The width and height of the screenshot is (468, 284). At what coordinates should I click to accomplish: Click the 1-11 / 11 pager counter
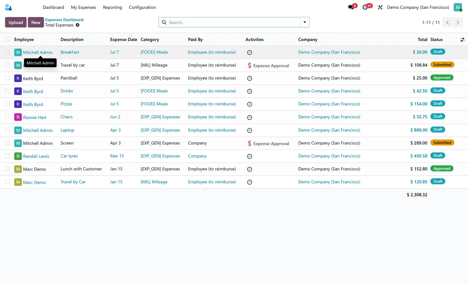(x=431, y=22)
